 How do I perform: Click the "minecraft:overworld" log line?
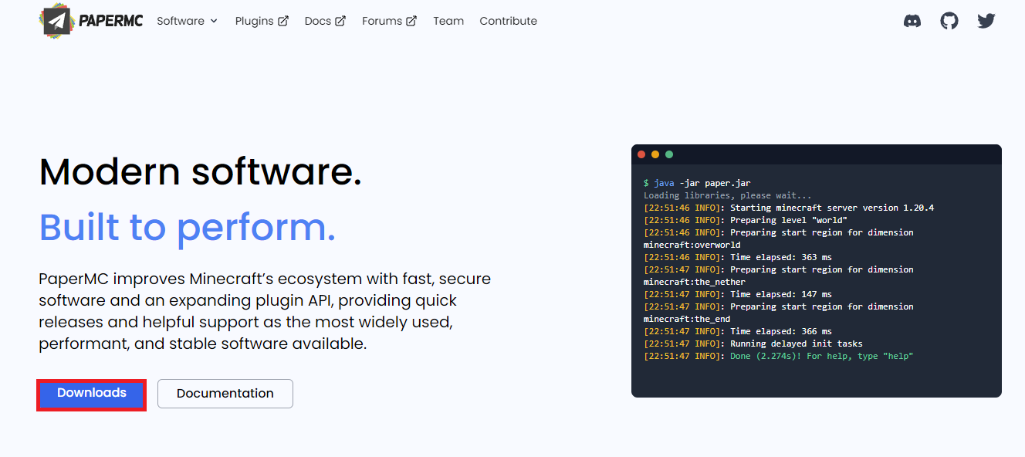point(692,245)
